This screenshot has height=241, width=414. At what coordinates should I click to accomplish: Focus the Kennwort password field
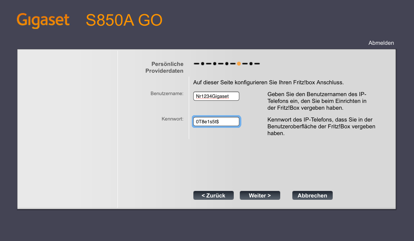pos(216,122)
